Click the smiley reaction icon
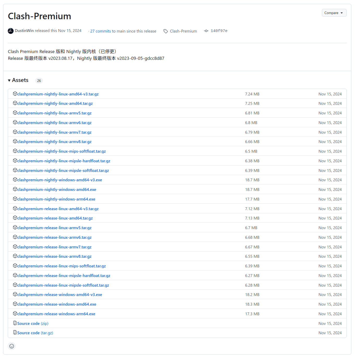355x360 pixels. coord(11,346)
